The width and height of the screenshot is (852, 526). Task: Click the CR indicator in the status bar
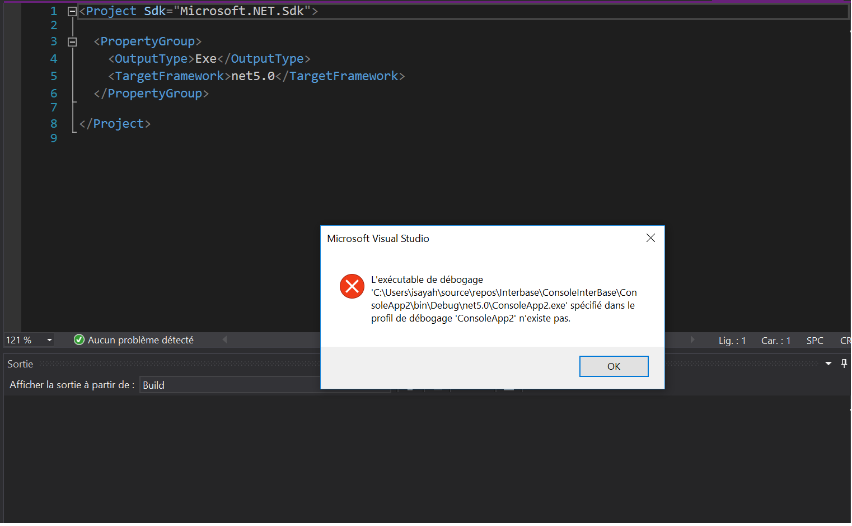coord(844,340)
